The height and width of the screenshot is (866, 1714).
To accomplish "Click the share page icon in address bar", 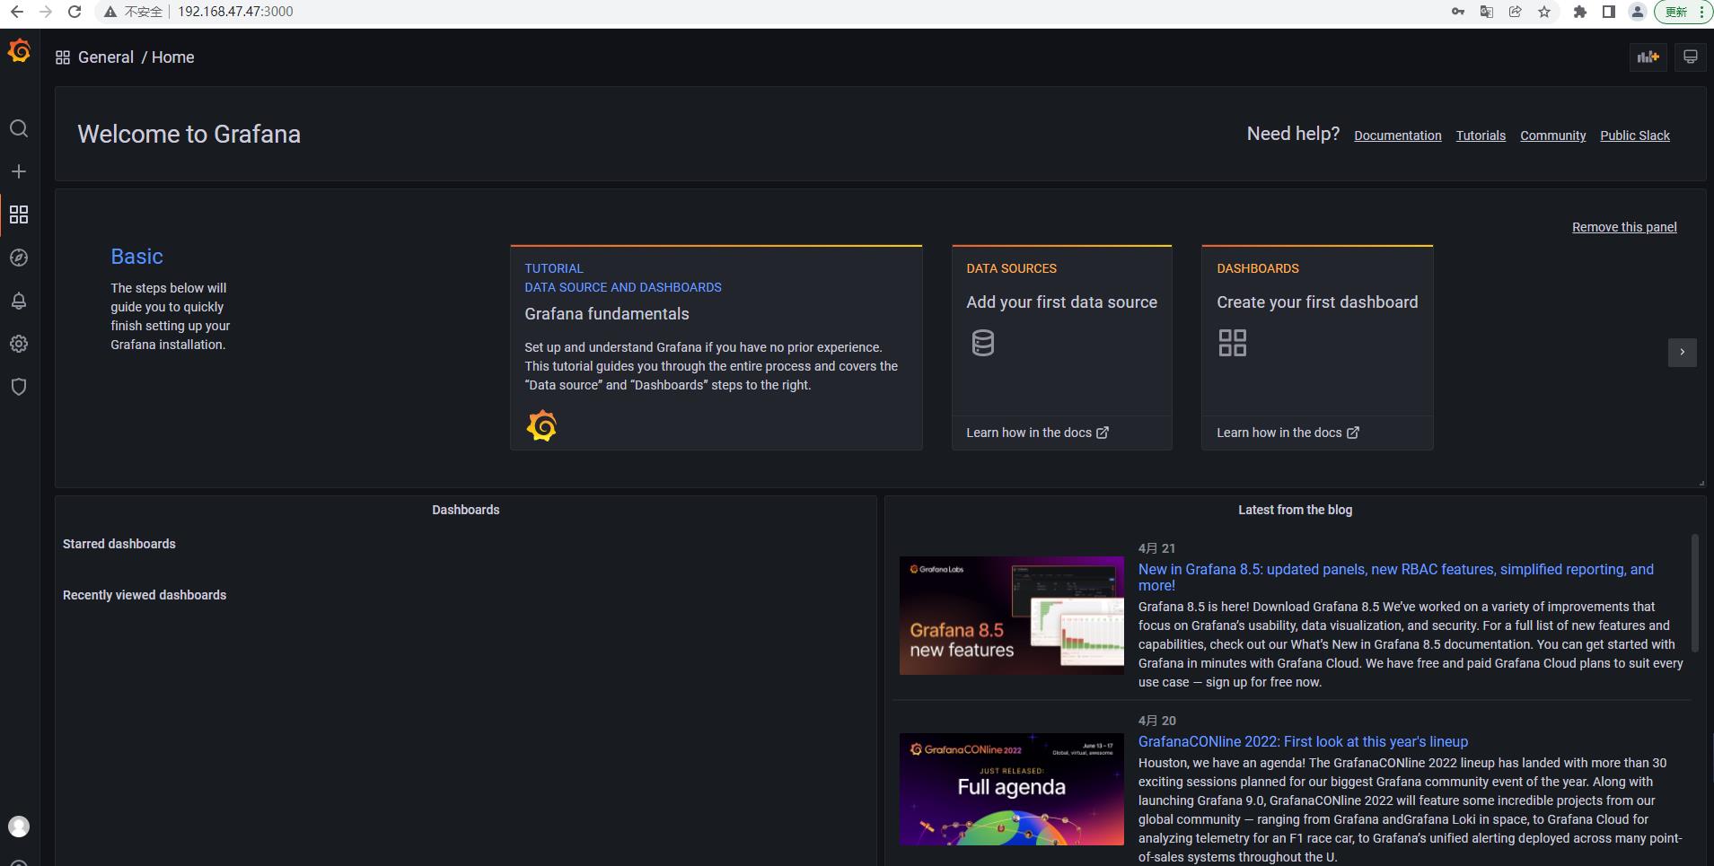I will pos(1516,12).
